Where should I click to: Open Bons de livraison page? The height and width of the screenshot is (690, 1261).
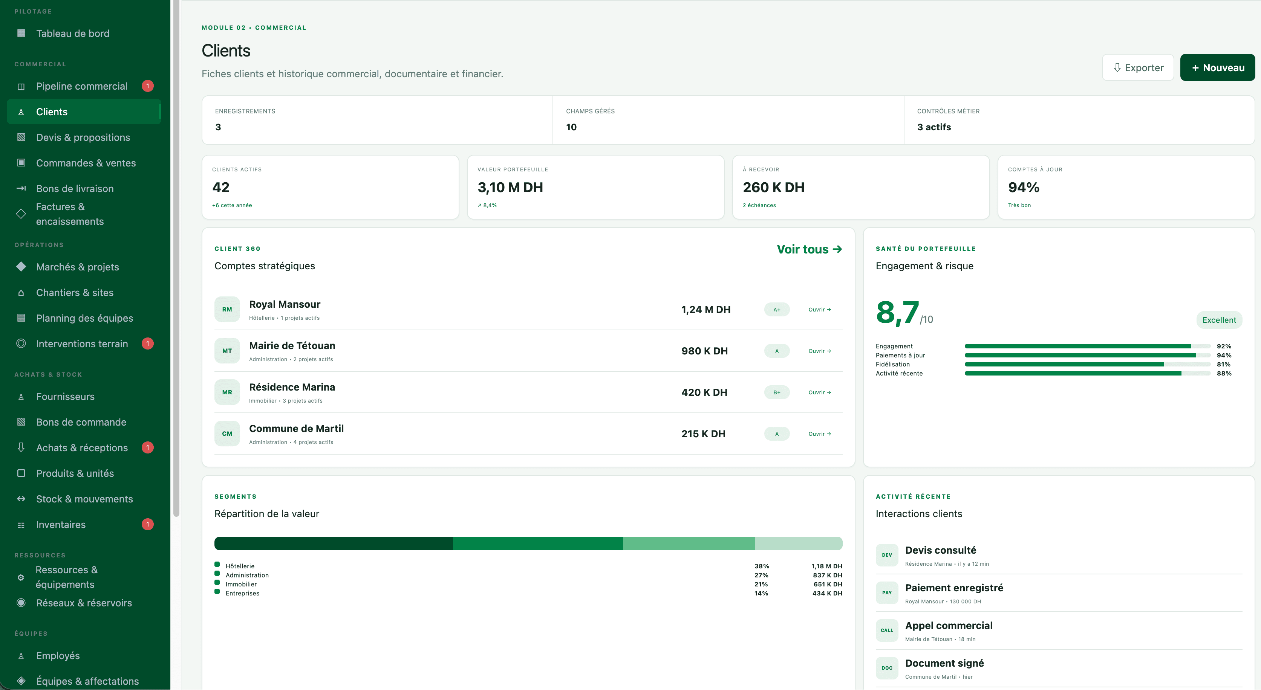tap(84, 188)
